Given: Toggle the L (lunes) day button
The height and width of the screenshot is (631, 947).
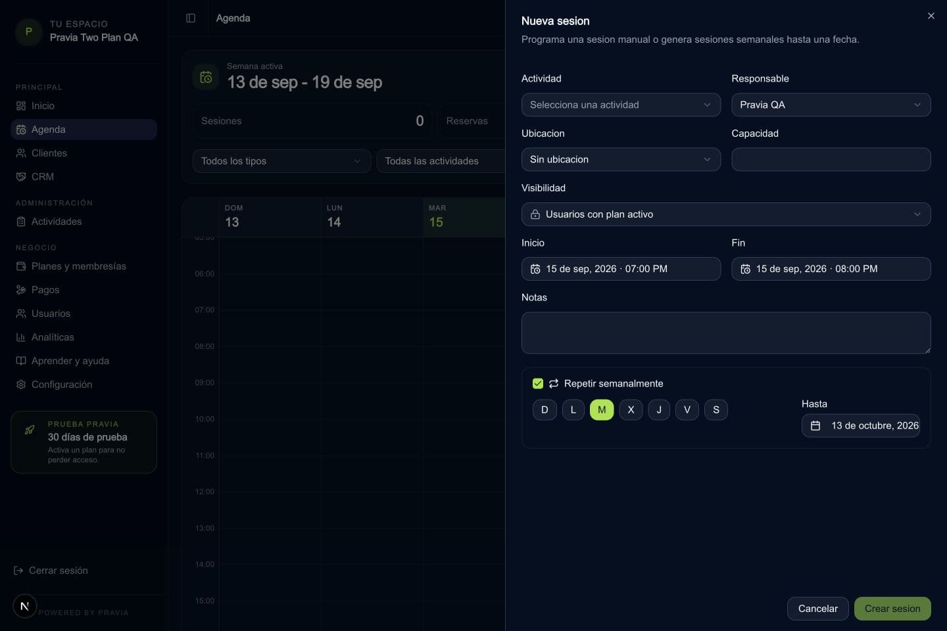Looking at the screenshot, I should (x=573, y=409).
